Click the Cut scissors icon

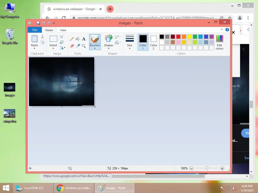click(42, 37)
